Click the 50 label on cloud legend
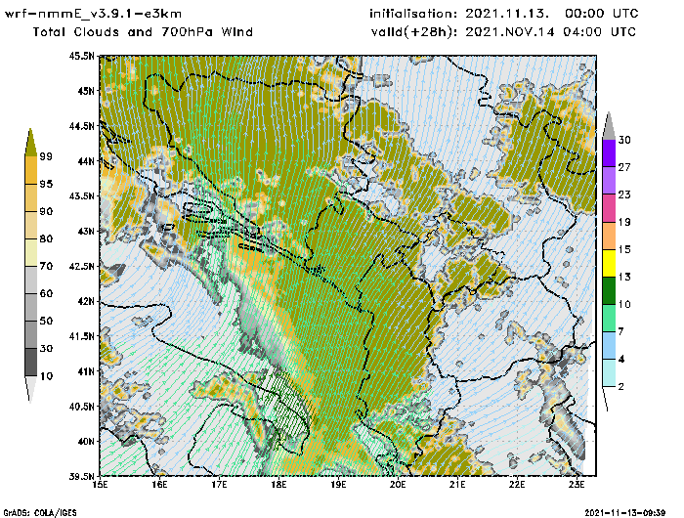This screenshot has height=518, width=684. [46, 321]
